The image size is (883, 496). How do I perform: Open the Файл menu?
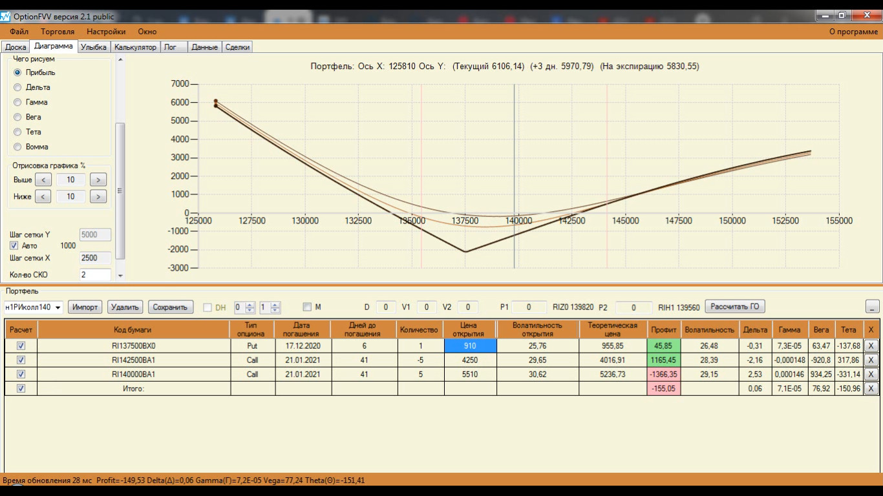coord(19,32)
